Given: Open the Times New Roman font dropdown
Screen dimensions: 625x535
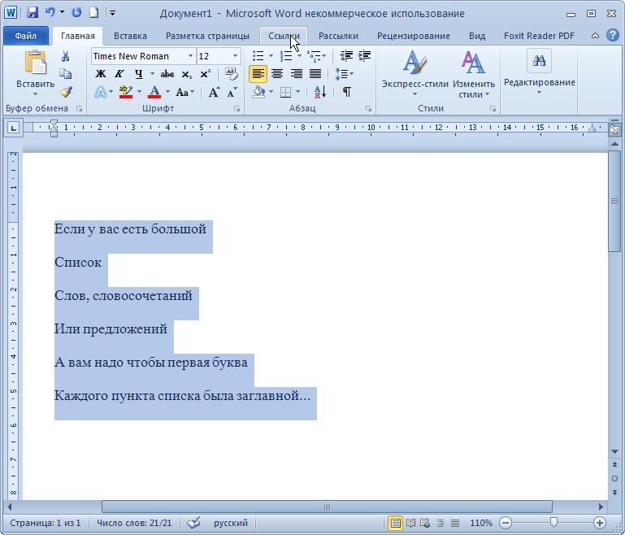Looking at the screenshot, I should click(190, 56).
